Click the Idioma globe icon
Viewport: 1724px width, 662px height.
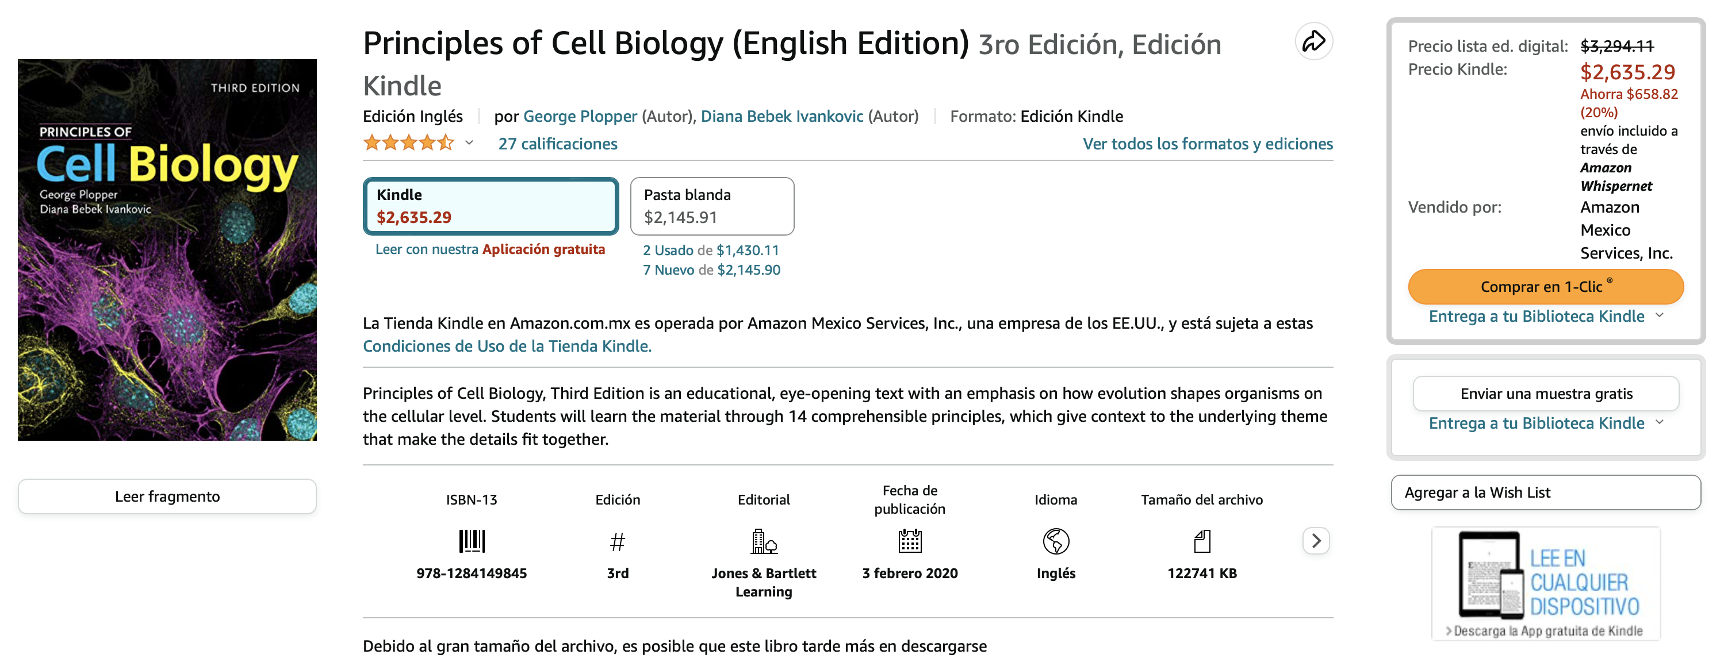coord(1055,541)
